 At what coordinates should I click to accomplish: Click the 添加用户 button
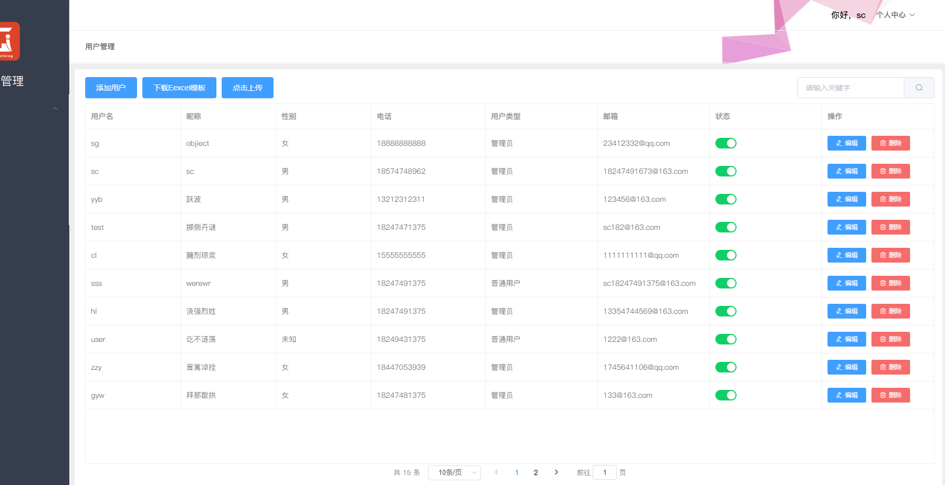(111, 88)
